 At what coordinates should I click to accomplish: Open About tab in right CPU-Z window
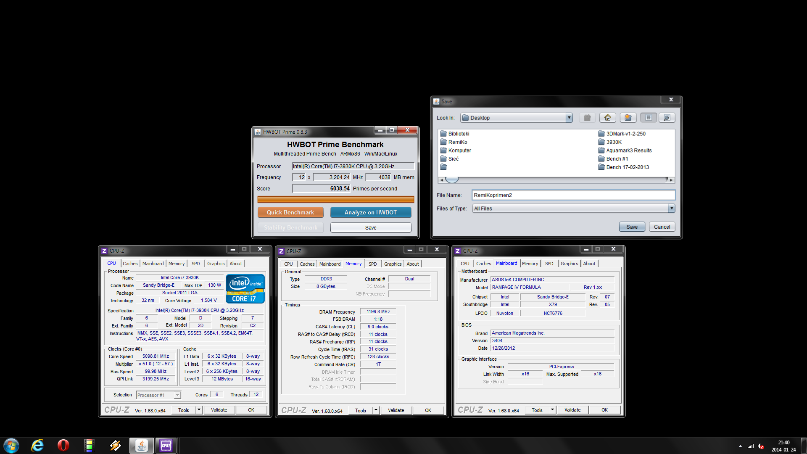click(589, 264)
